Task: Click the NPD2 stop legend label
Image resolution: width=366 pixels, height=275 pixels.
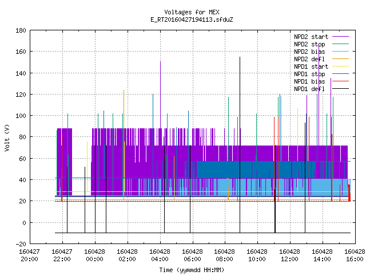Action: 309,44
